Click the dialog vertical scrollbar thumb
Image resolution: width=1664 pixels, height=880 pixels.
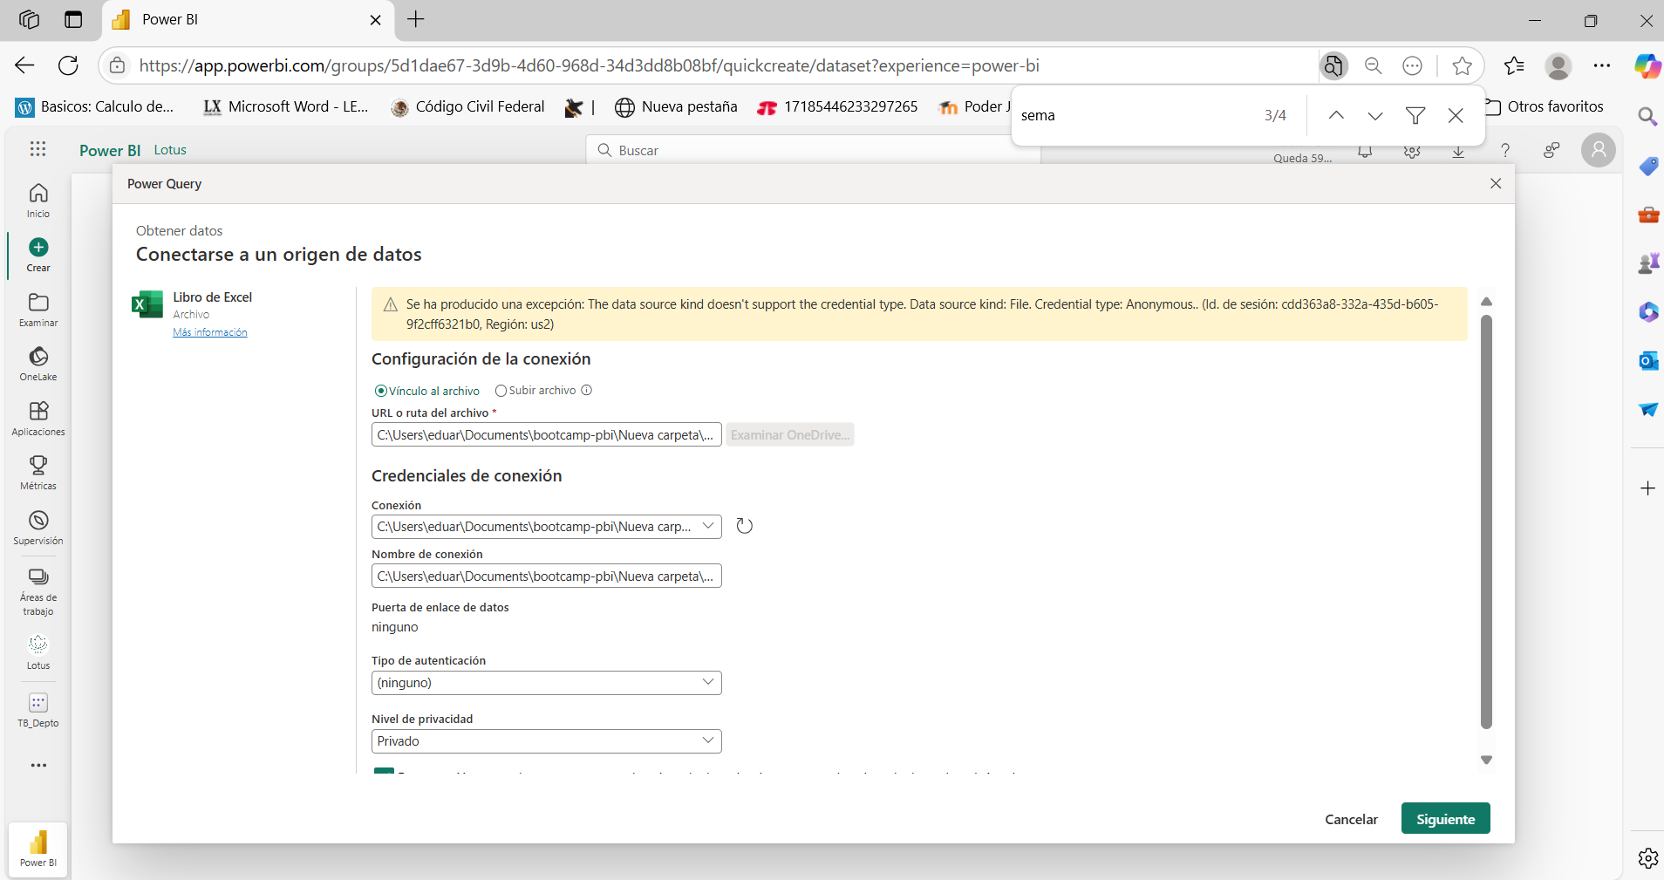click(x=1486, y=522)
